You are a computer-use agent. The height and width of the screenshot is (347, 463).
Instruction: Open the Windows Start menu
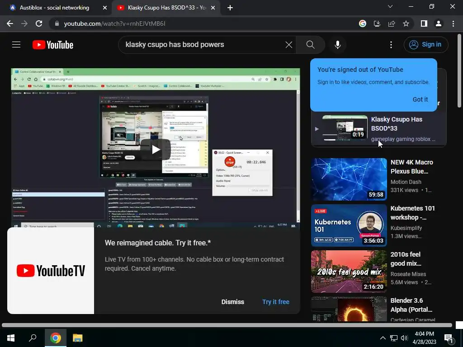click(x=11, y=338)
